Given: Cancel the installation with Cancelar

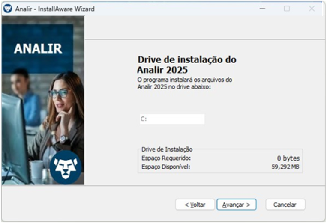Looking at the screenshot, I should coord(285,205).
